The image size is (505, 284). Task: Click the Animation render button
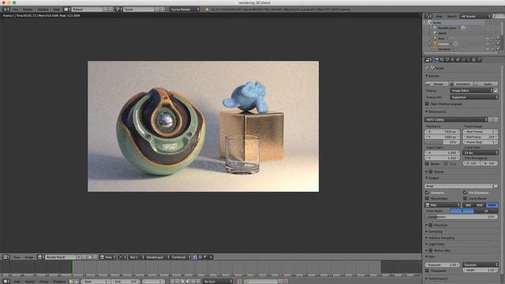pyautogui.click(x=461, y=84)
